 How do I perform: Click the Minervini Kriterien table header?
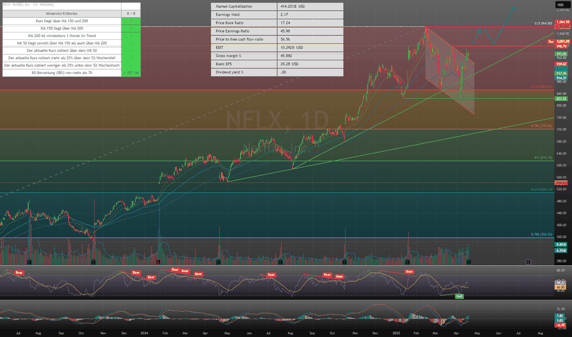click(x=61, y=13)
